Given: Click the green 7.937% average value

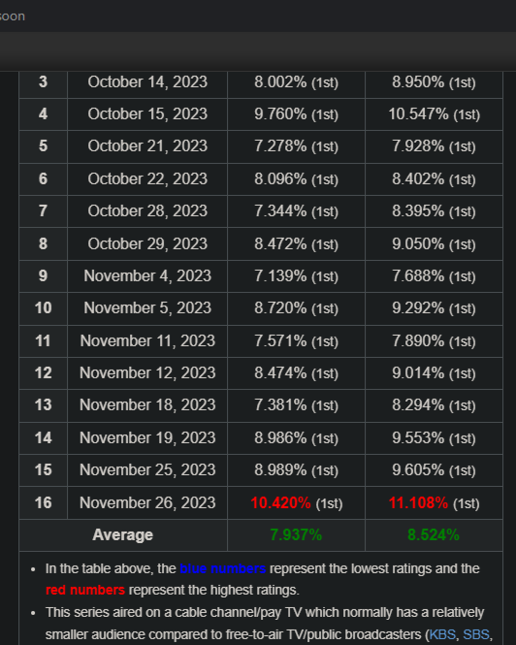Looking at the screenshot, I should 296,535.
